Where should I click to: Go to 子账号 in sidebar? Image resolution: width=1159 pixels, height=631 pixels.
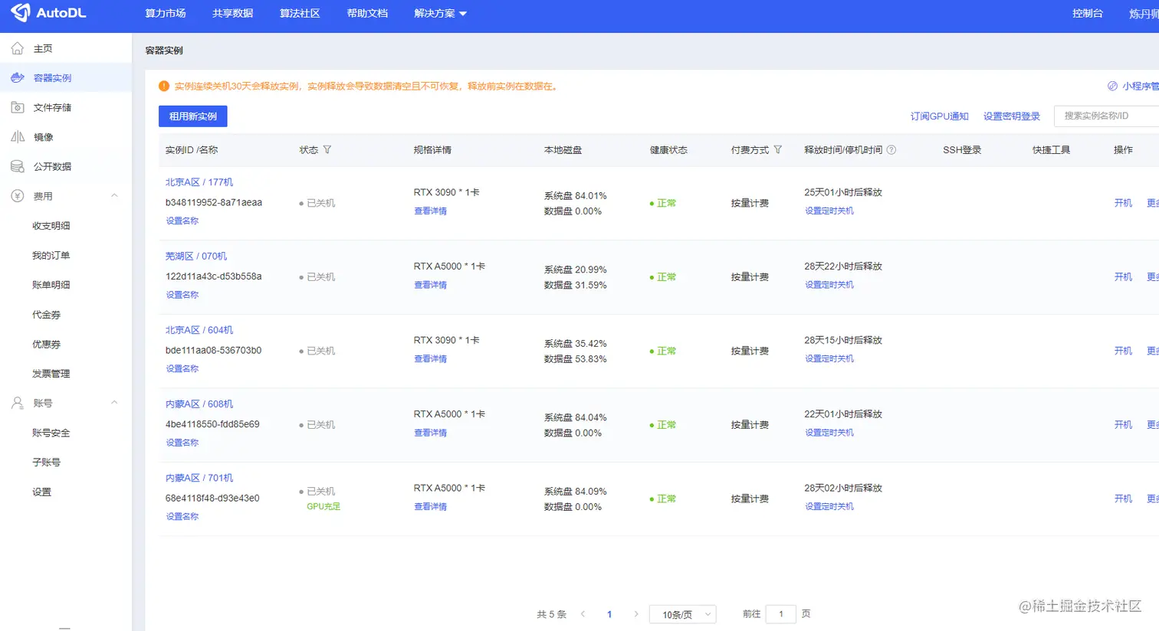(x=47, y=463)
